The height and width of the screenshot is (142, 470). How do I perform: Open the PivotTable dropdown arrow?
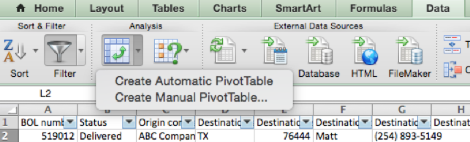[138, 50]
